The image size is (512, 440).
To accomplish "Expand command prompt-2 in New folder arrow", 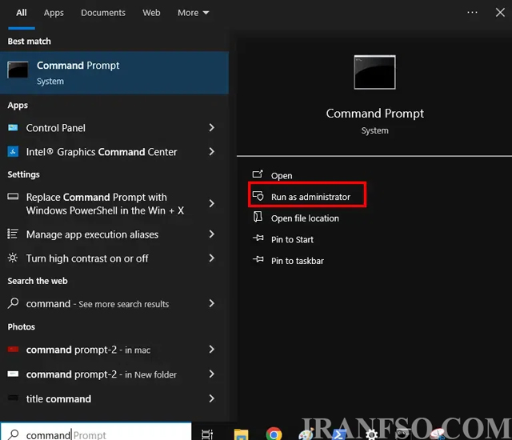I will tap(211, 374).
